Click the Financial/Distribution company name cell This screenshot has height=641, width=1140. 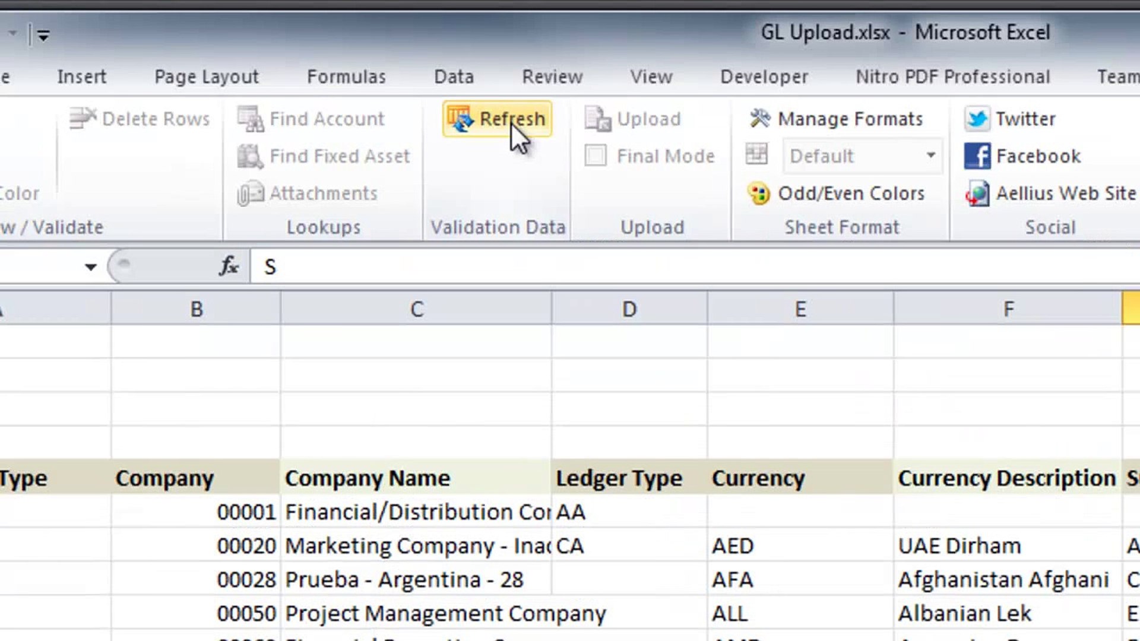pos(416,512)
